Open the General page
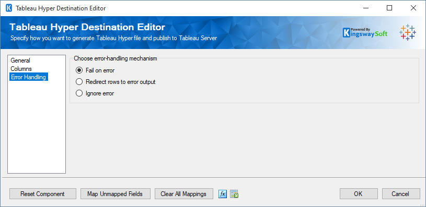Screen dimensions: 426x207 point(20,60)
